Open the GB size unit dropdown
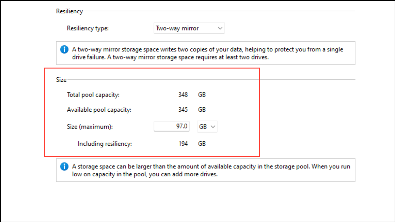The width and height of the screenshot is (395, 222). 207,126
